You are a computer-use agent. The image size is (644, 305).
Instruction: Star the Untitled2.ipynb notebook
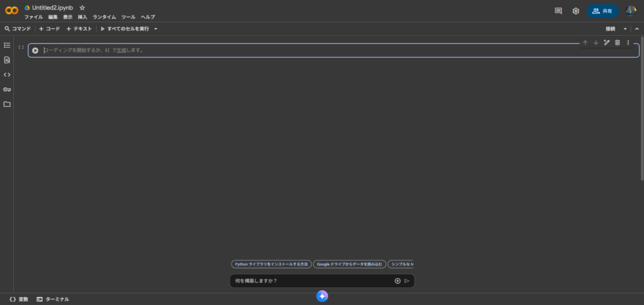click(82, 8)
